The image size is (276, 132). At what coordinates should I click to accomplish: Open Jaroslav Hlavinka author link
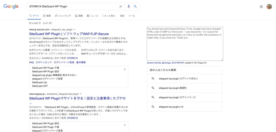coord(154,63)
